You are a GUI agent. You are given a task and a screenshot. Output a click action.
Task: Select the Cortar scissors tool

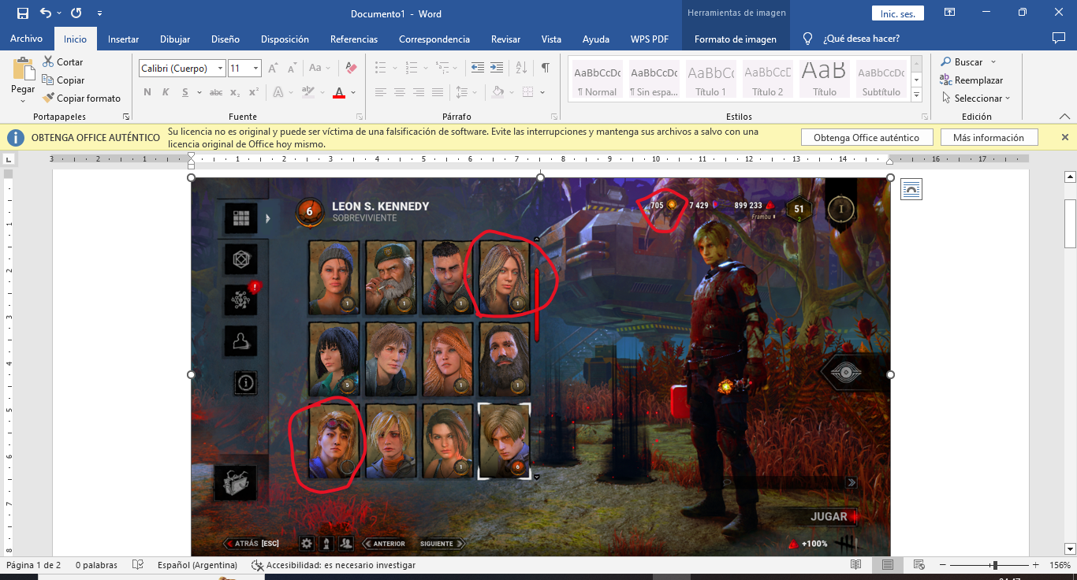point(62,61)
